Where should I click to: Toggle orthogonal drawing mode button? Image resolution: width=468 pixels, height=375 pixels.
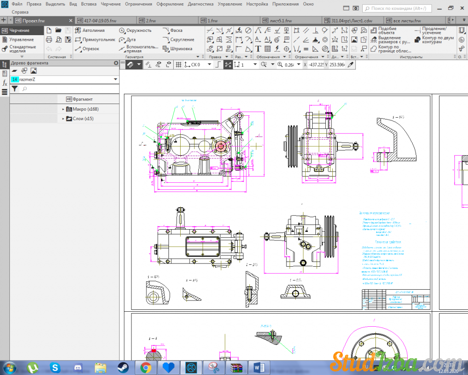point(218,65)
